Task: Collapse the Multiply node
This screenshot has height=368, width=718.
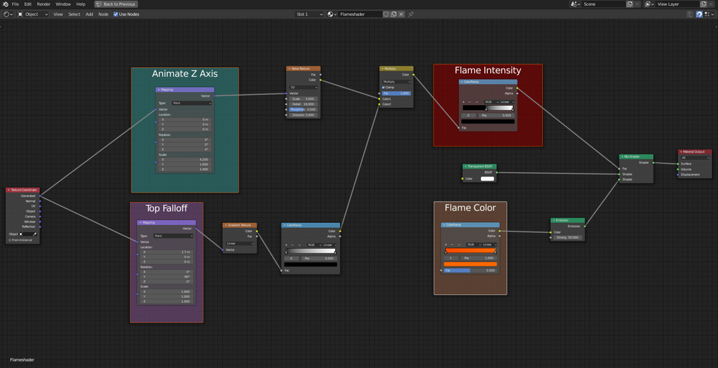Action: [x=382, y=69]
